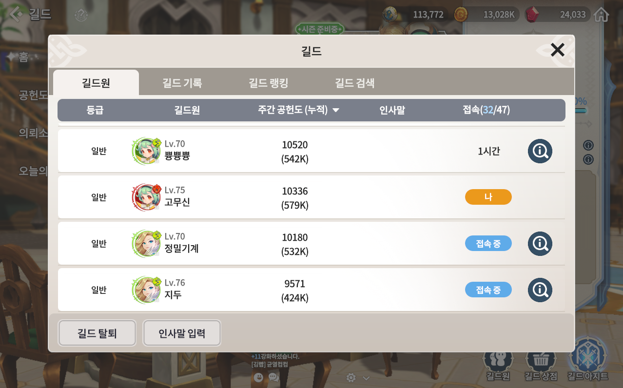Select 고무신 member avatar thumbnail
This screenshot has height=388, width=623.
146,197
